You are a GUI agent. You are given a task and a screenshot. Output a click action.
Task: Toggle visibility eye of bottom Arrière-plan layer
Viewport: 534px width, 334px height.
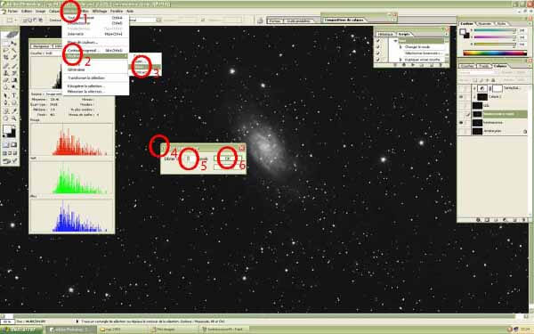click(x=461, y=131)
